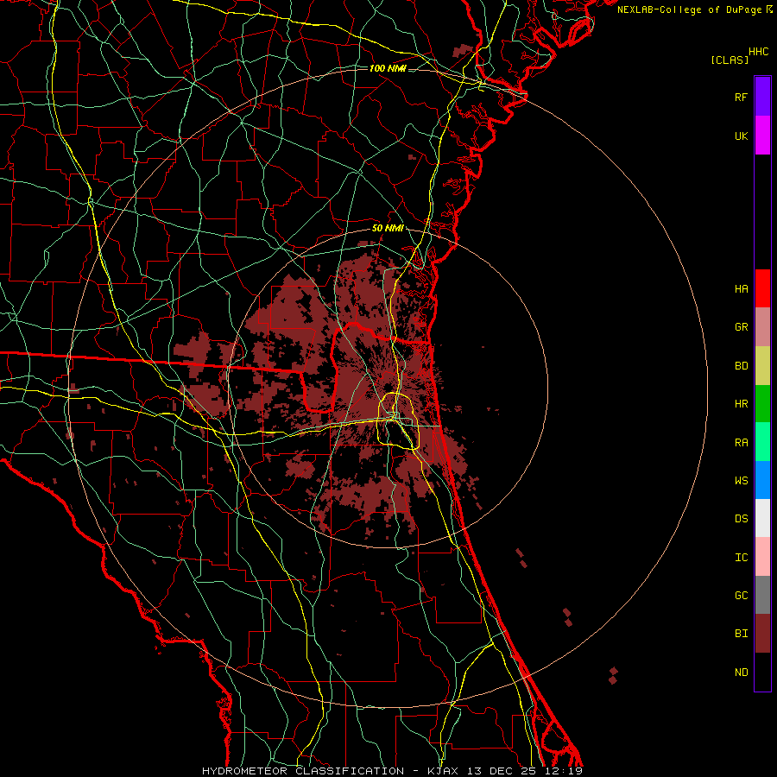
Task: Click the 'ND' legend label
Action: (x=741, y=673)
